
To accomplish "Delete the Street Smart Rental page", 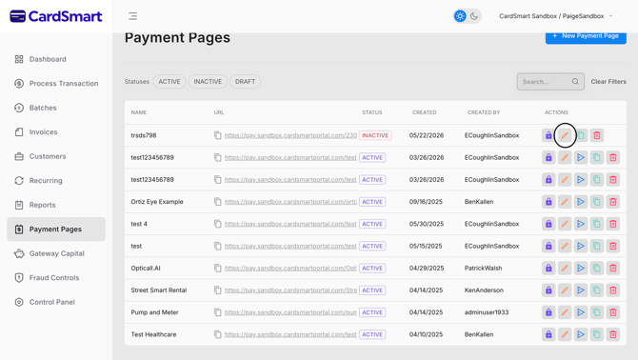I will tap(613, 290).
